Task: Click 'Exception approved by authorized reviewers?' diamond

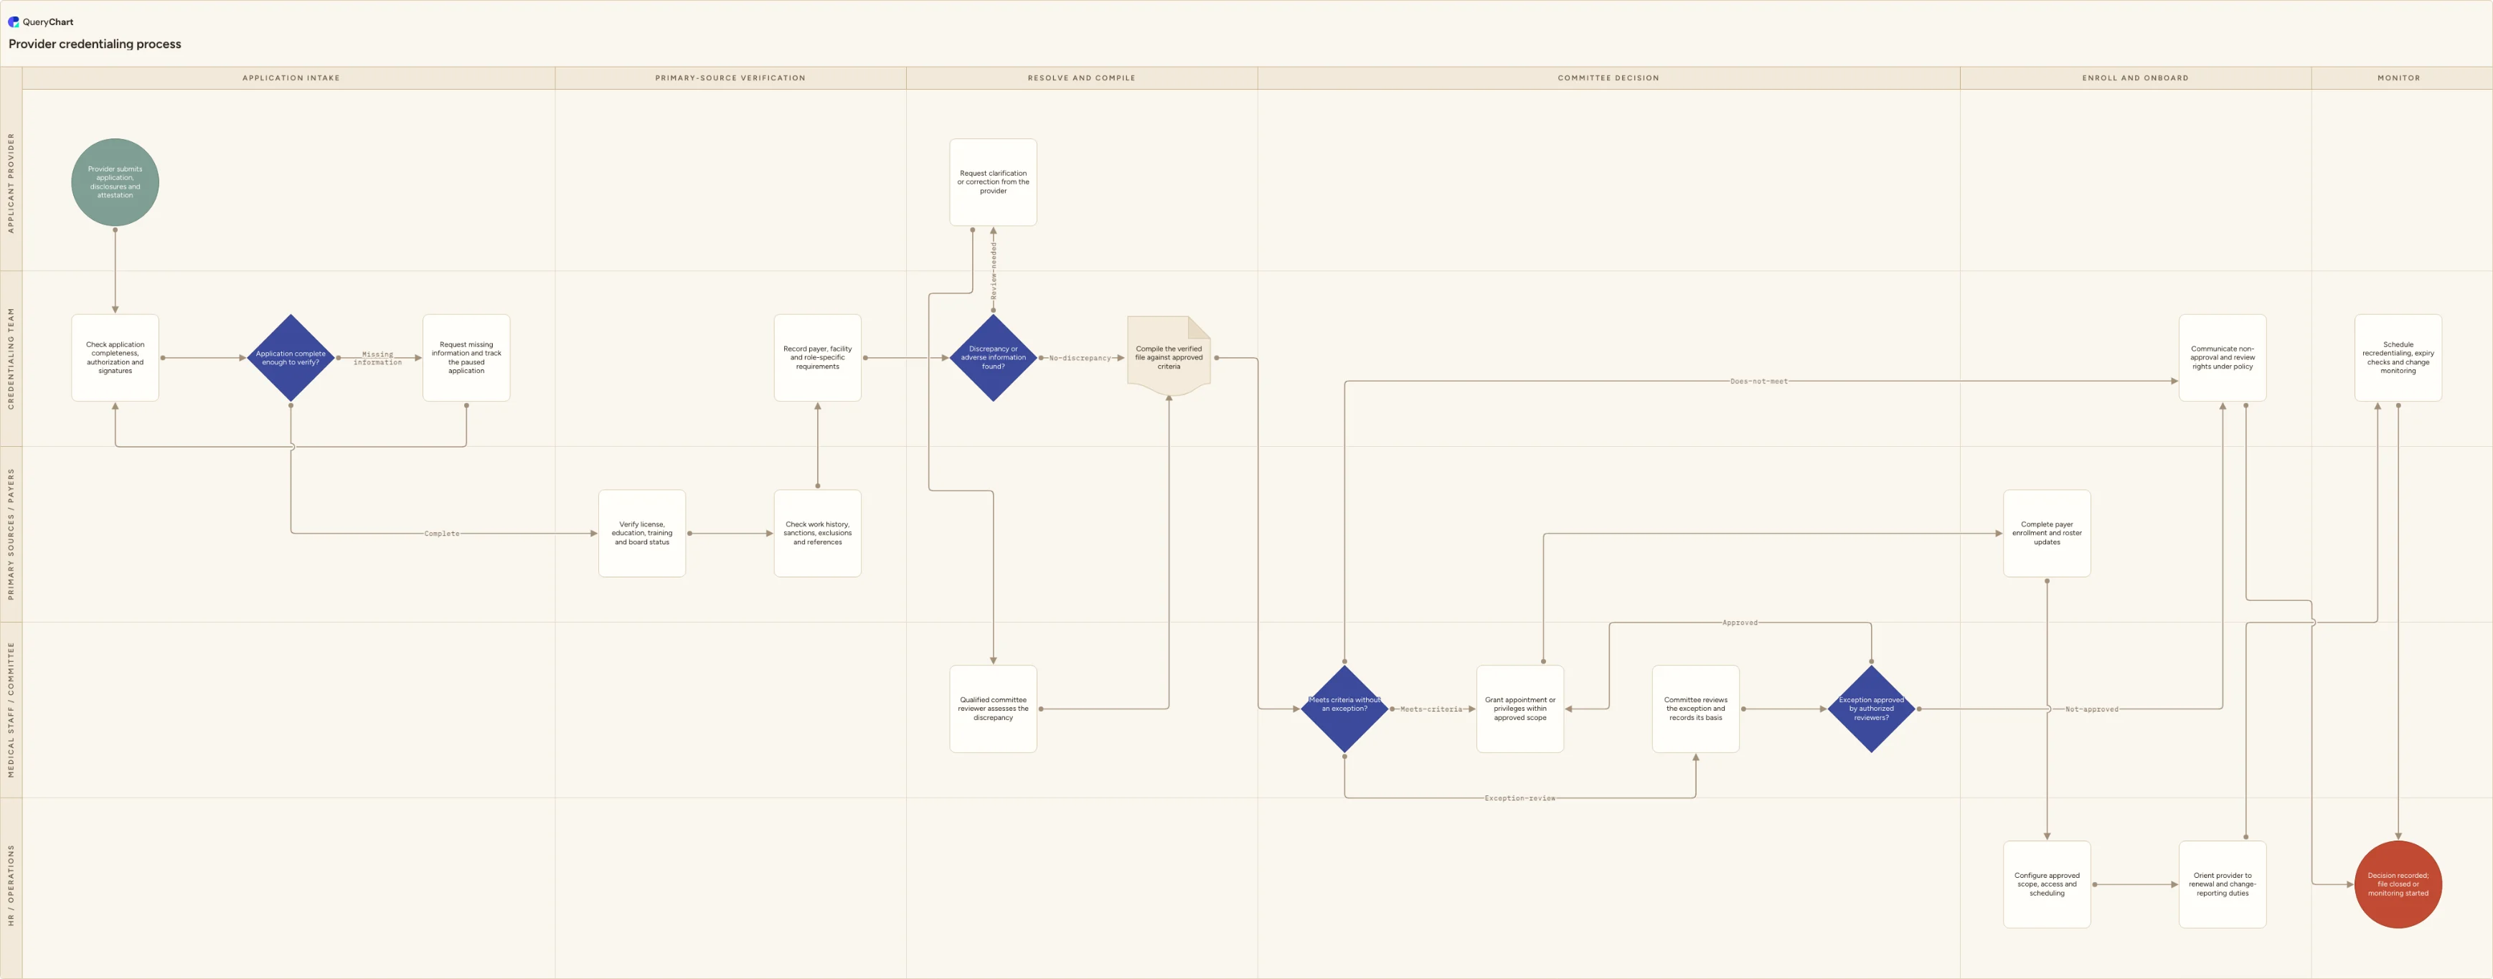Action: (x=1872, y=709)
